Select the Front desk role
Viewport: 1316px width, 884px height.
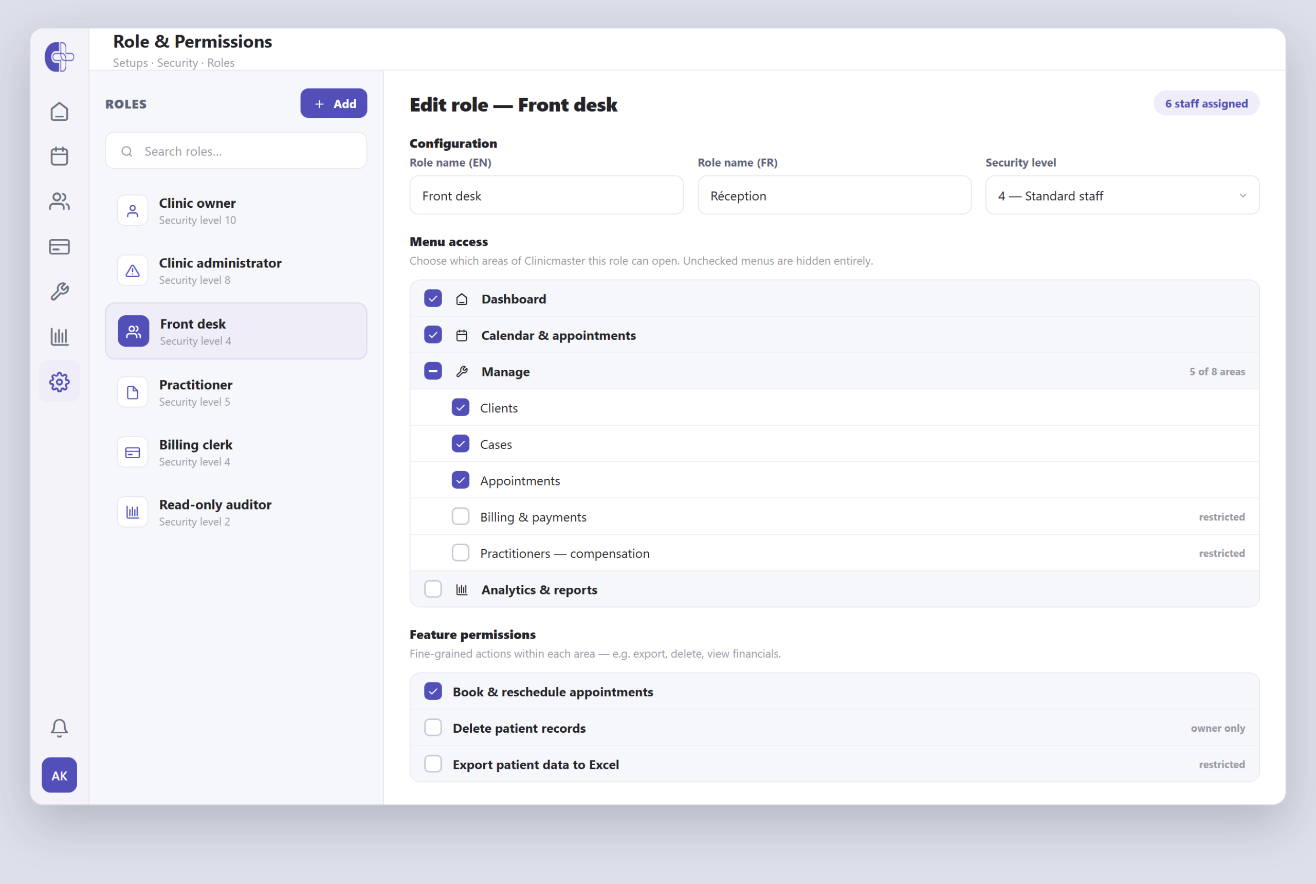click(x=235, y=331)
